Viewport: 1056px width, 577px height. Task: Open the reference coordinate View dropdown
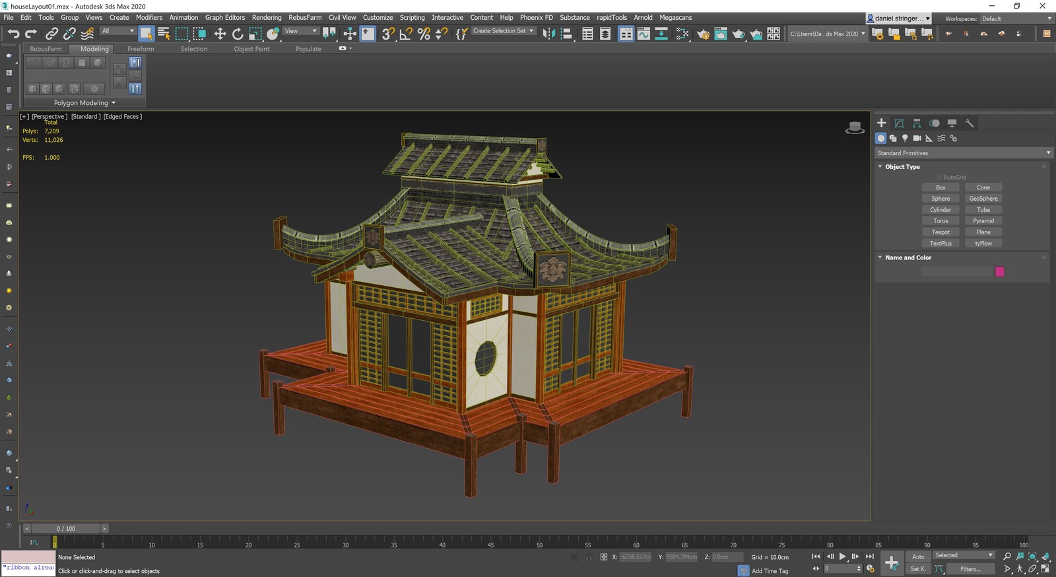[x=300, y=31]
